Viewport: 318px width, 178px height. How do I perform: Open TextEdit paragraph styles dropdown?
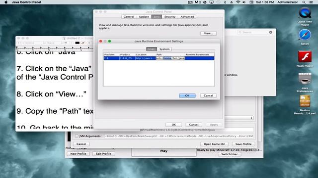(x=19, y=43)
